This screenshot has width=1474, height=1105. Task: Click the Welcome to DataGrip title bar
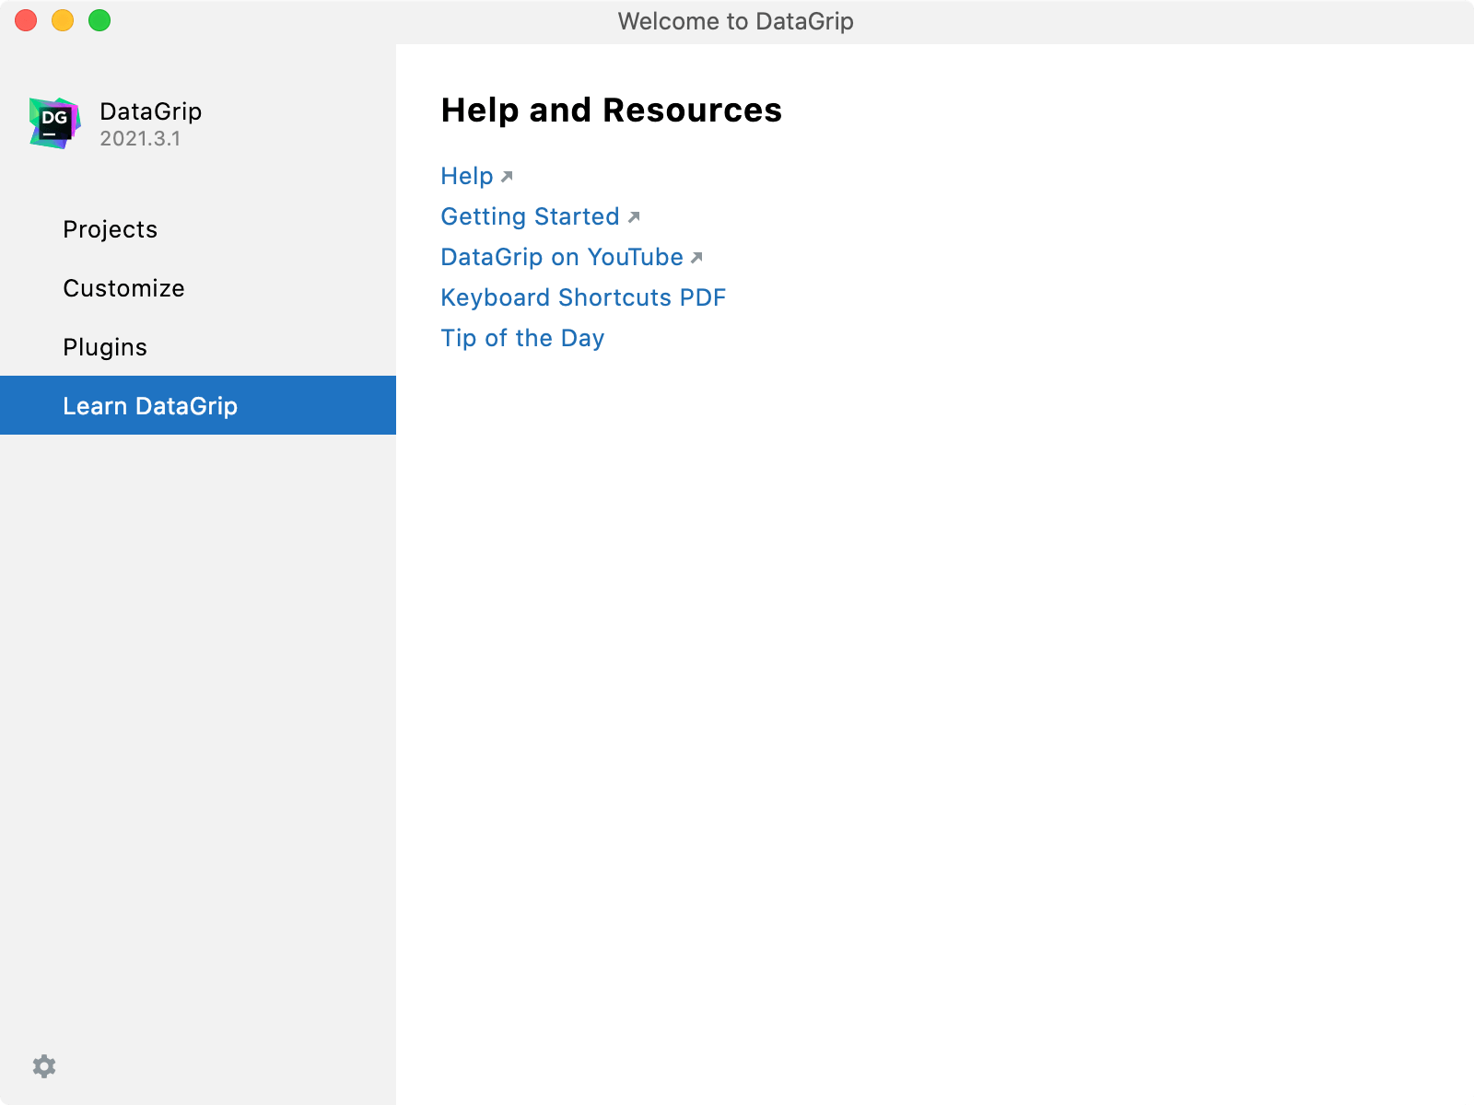[x=735, y=21]
